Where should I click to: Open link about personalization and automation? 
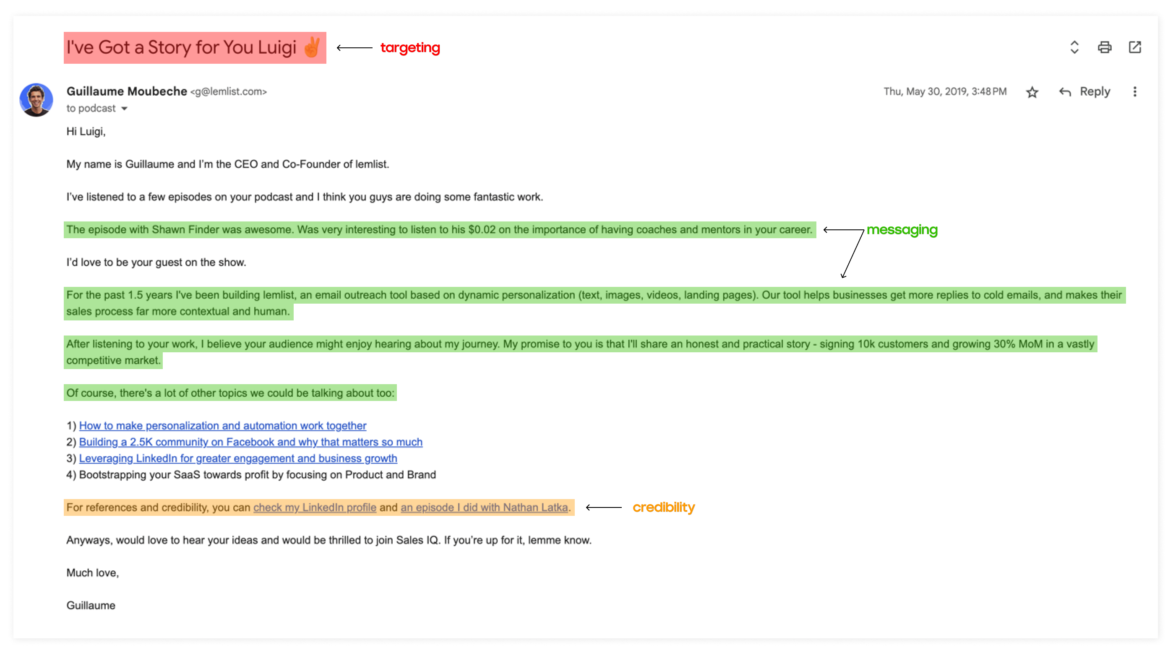coord(222,426)
